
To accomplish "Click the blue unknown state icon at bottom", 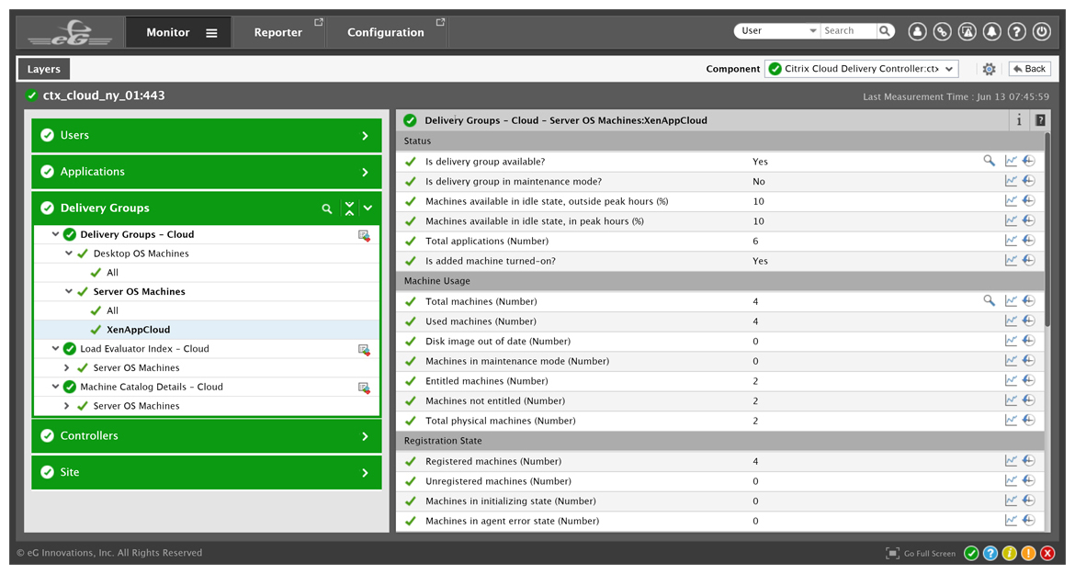I will [990, 554].
